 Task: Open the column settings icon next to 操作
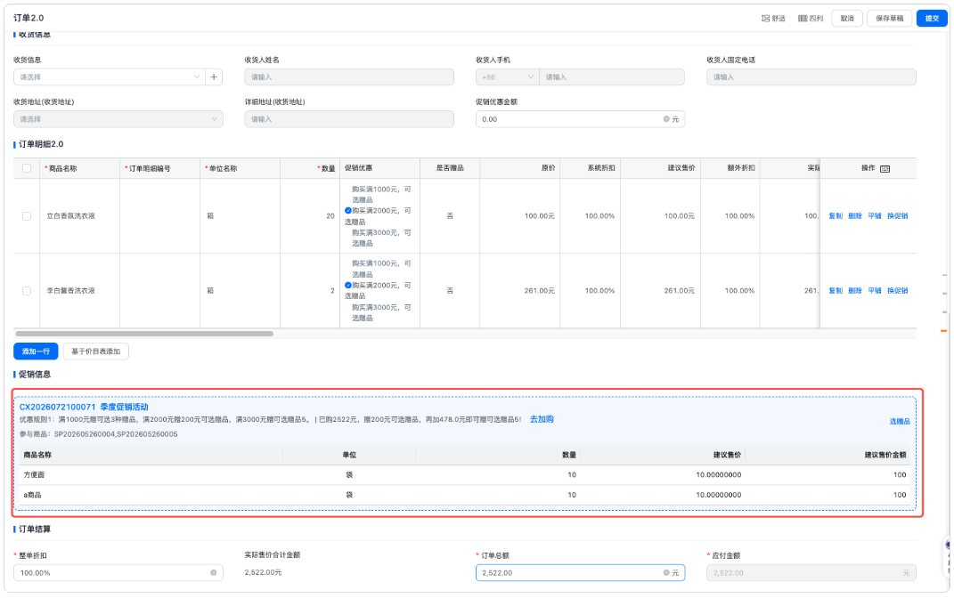click(x=885, y=169)
